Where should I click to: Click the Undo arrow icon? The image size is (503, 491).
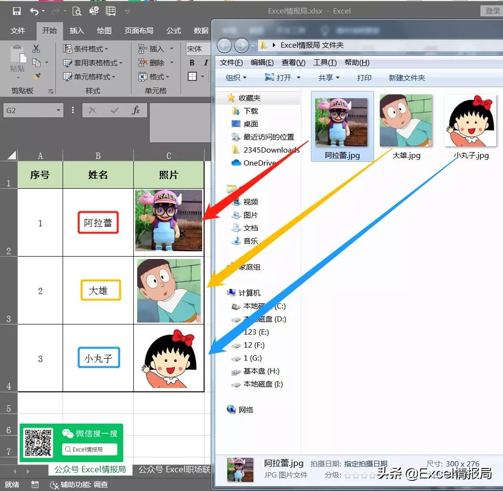point(34,12)
